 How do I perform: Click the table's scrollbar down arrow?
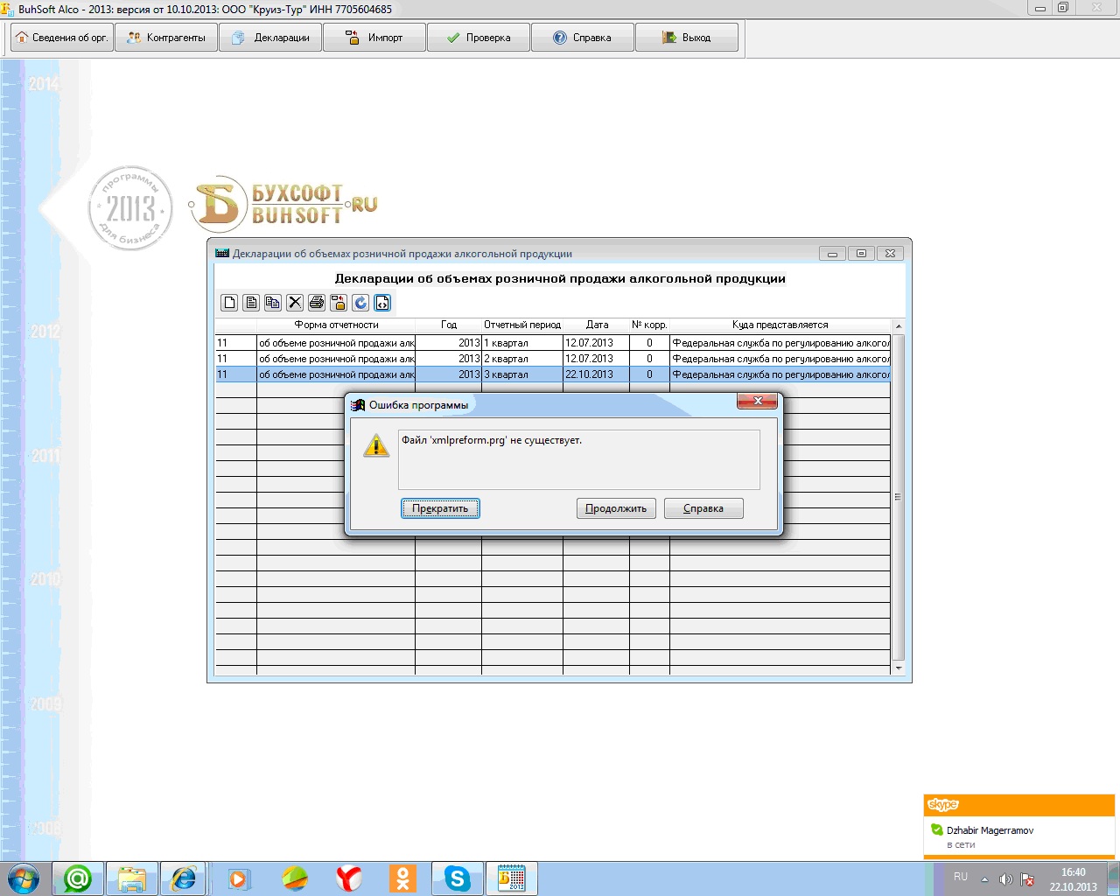pyautogui.click(x=898, y=668)
